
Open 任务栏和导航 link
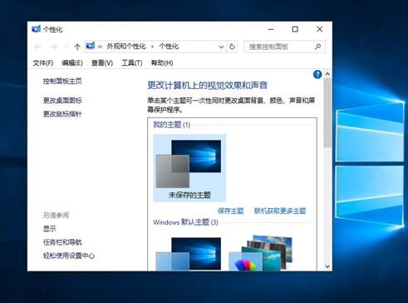(62, 242)
